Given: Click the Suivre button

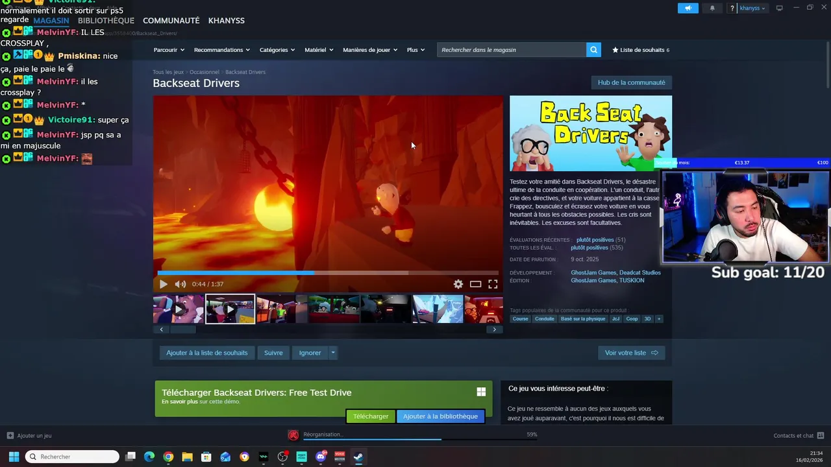Looking at the screenshot, I should click(x=273, y=353).
